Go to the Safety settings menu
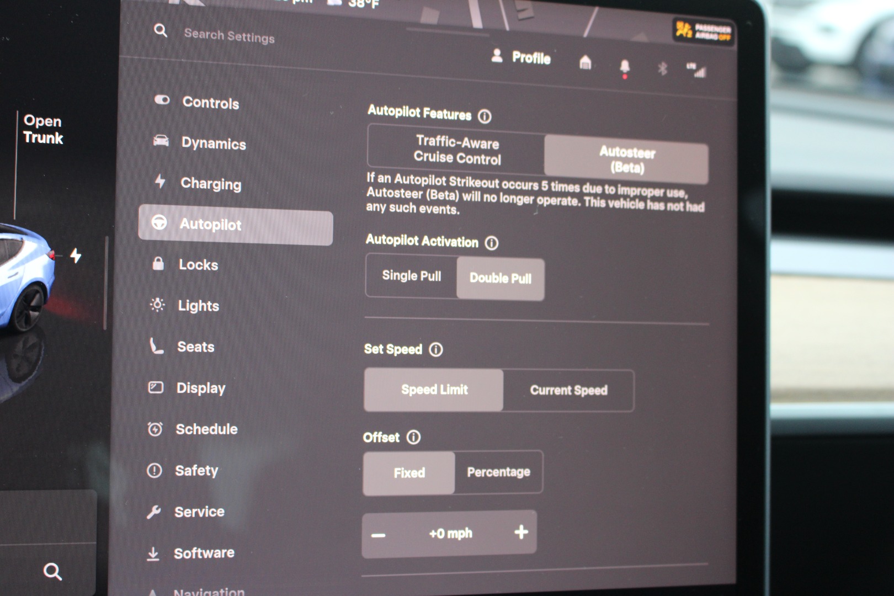Image resolution: width=894 pixels, height=596 pixels. pos(196,471)
